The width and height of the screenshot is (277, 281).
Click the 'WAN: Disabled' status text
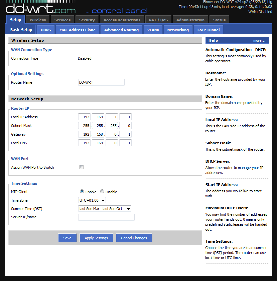[260, 12]
